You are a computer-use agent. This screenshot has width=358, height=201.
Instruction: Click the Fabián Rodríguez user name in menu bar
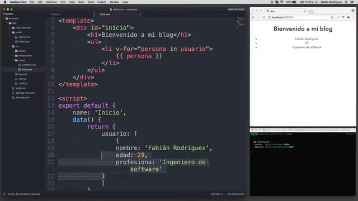(x=331, y=2)
